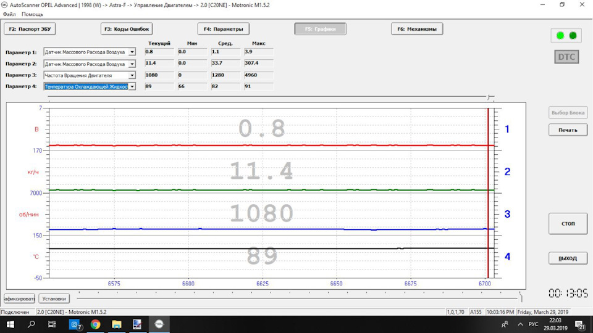Viewport: 593px width, 333px height.
Task: Click Параметр 1 current value 0.8
Action: pos(159,52)
